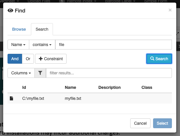This screenshot has height=136, width=180.
Task: Select the myfile.txt result row
Action: [90, 98]
